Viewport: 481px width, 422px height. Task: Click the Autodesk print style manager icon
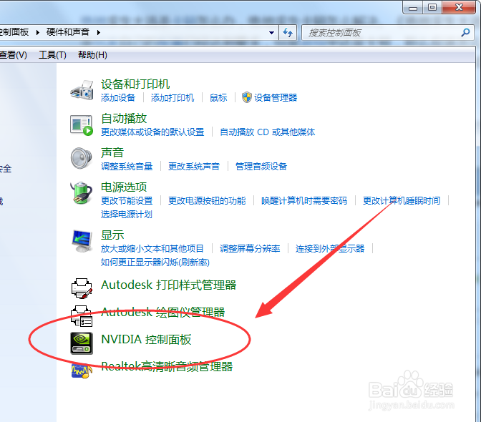82,288
